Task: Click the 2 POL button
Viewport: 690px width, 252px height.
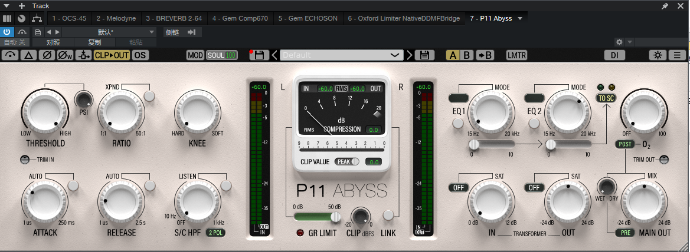Action: pyautogui.click(x=215, y=233)
